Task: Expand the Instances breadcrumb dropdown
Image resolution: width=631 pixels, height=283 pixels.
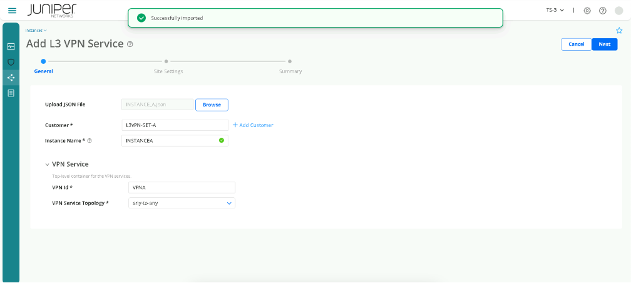Action: click(36, 30)
